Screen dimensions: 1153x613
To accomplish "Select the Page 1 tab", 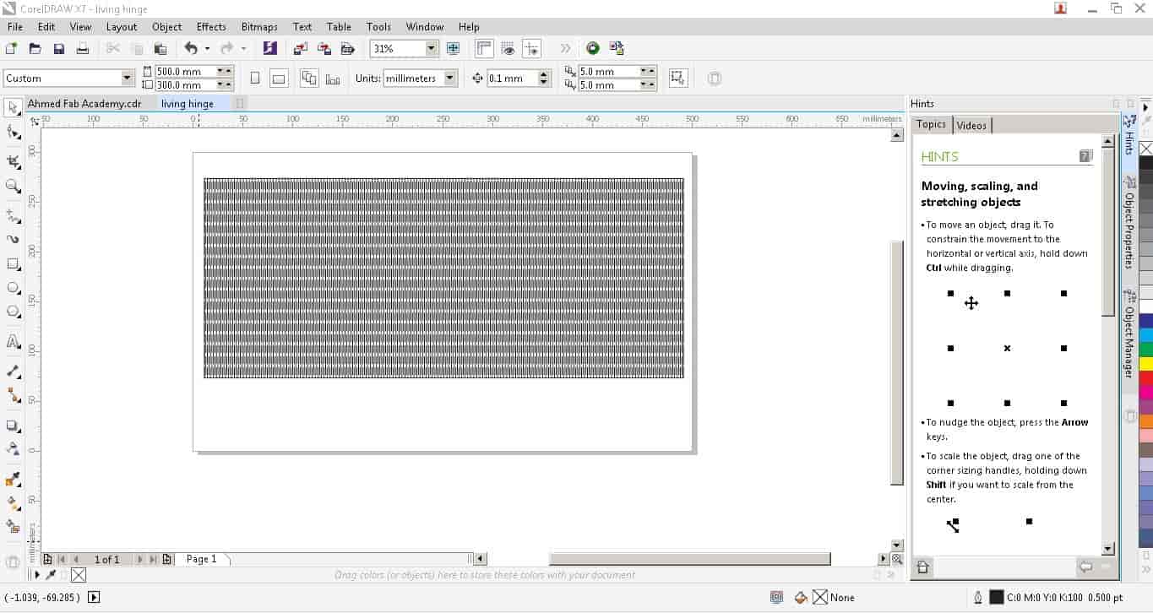I will coord(202,559).
